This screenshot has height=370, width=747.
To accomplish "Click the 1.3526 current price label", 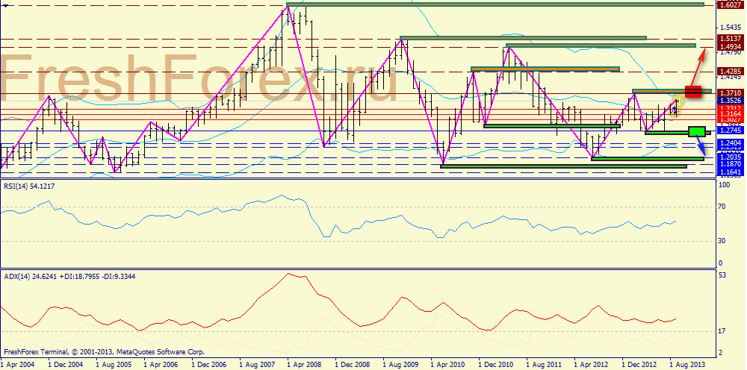I will [x=729, y=100].
